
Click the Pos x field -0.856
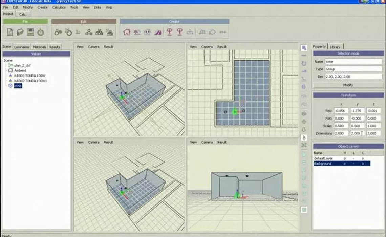tap(341, 111)
